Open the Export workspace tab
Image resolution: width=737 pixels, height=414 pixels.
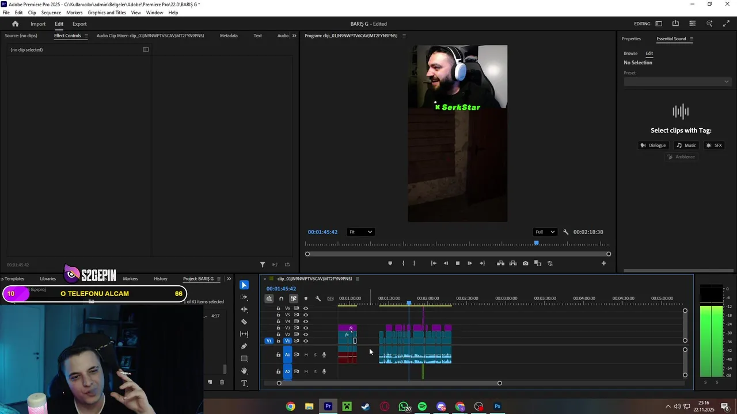pyautogui.click(x=79, y=24)
